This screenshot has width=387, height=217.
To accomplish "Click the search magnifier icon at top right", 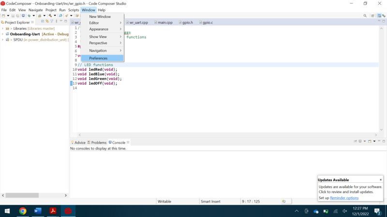I will point(365,15).
